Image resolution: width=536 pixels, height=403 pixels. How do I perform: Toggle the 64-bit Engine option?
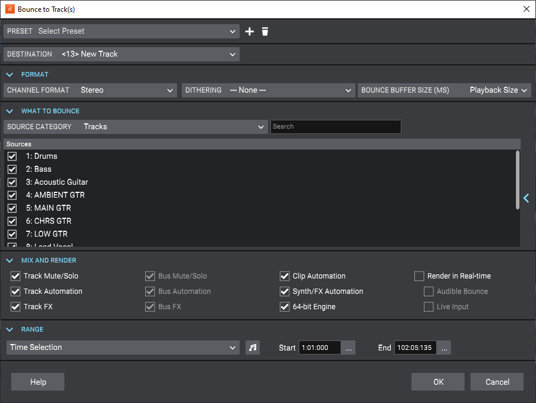pyautogui.click(x=285, y=307)
